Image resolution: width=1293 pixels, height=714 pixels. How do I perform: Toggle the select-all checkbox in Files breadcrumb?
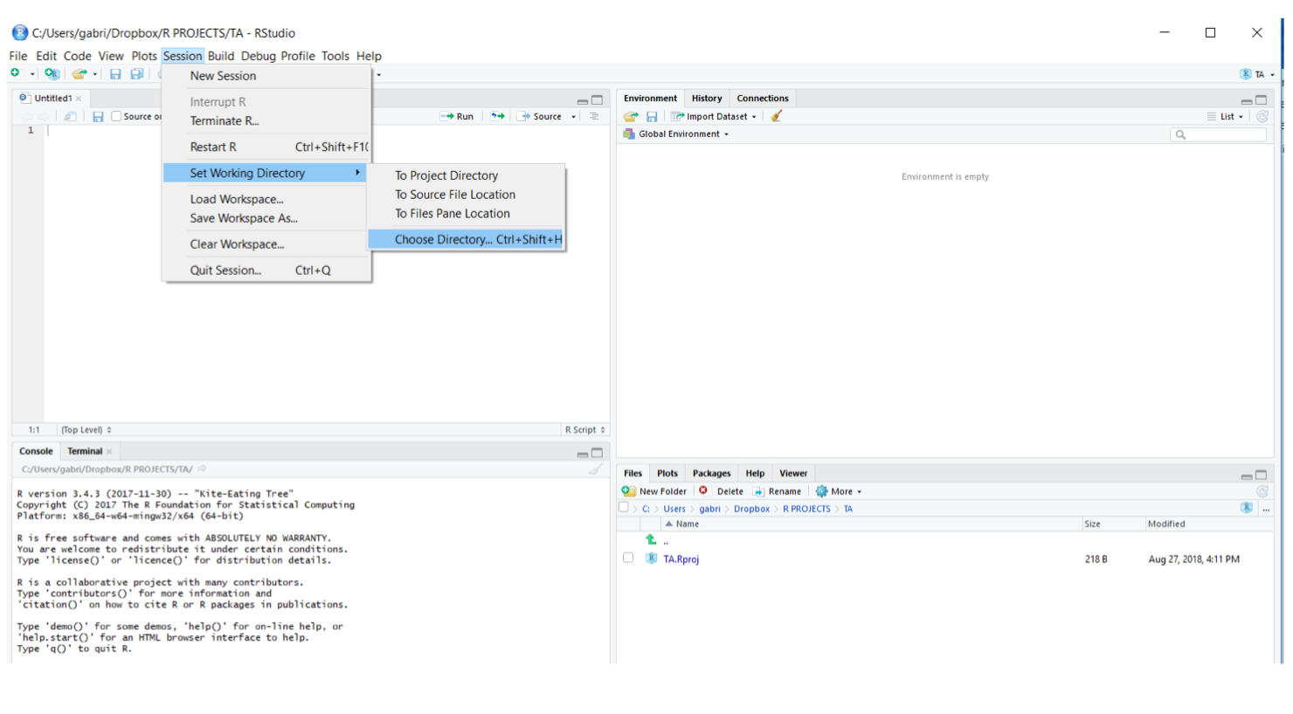[624, 508]
